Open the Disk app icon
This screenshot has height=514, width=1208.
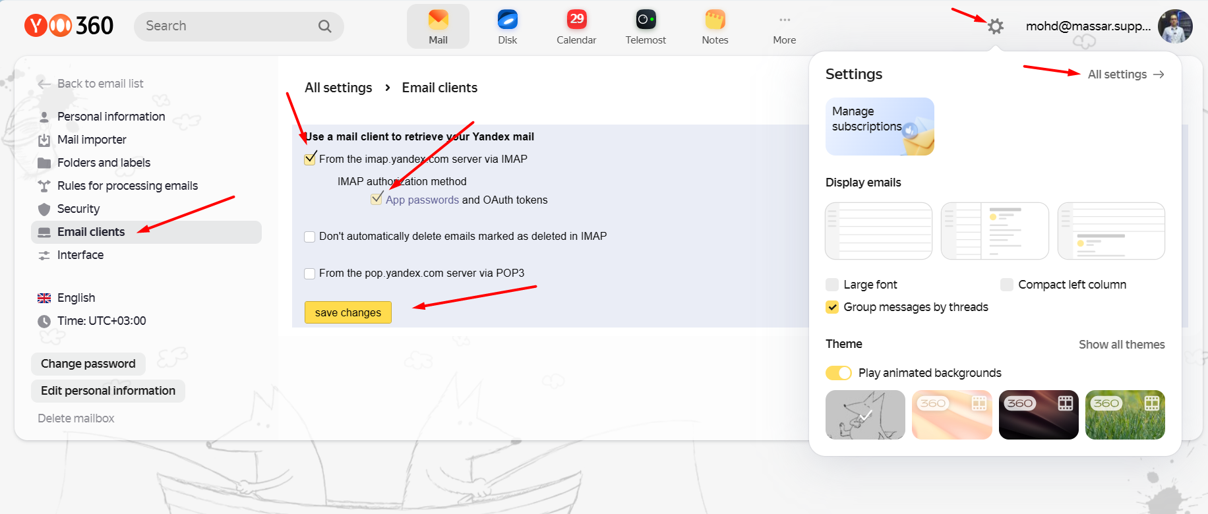[x=507, y=26]
